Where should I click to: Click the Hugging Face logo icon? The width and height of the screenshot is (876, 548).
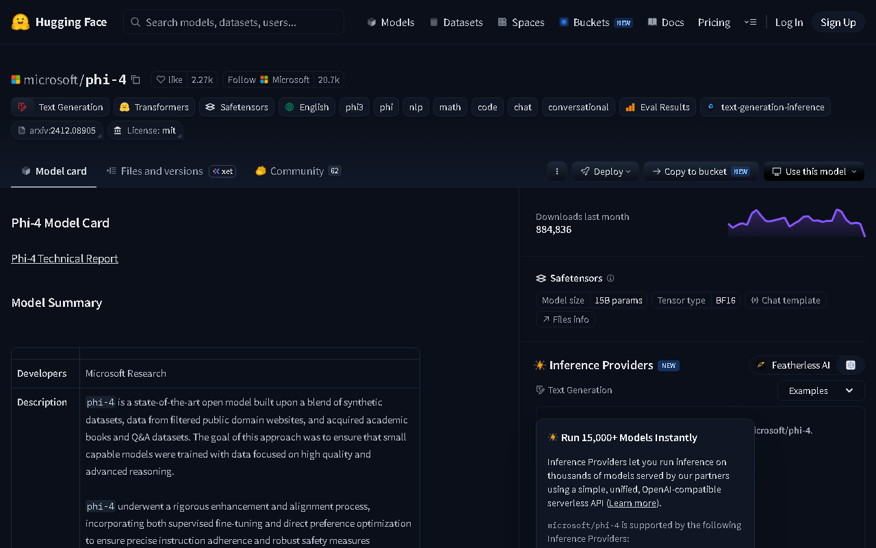point(21,22)
